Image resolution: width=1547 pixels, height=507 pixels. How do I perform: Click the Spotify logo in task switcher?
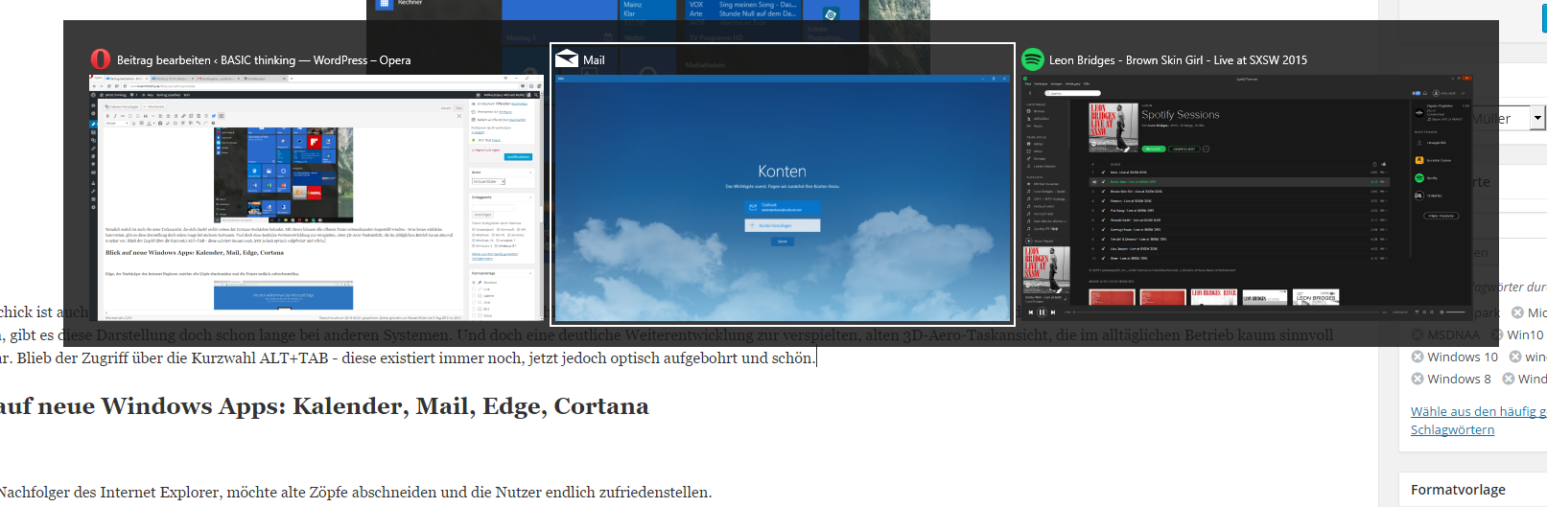click(x=1033, y=59)
